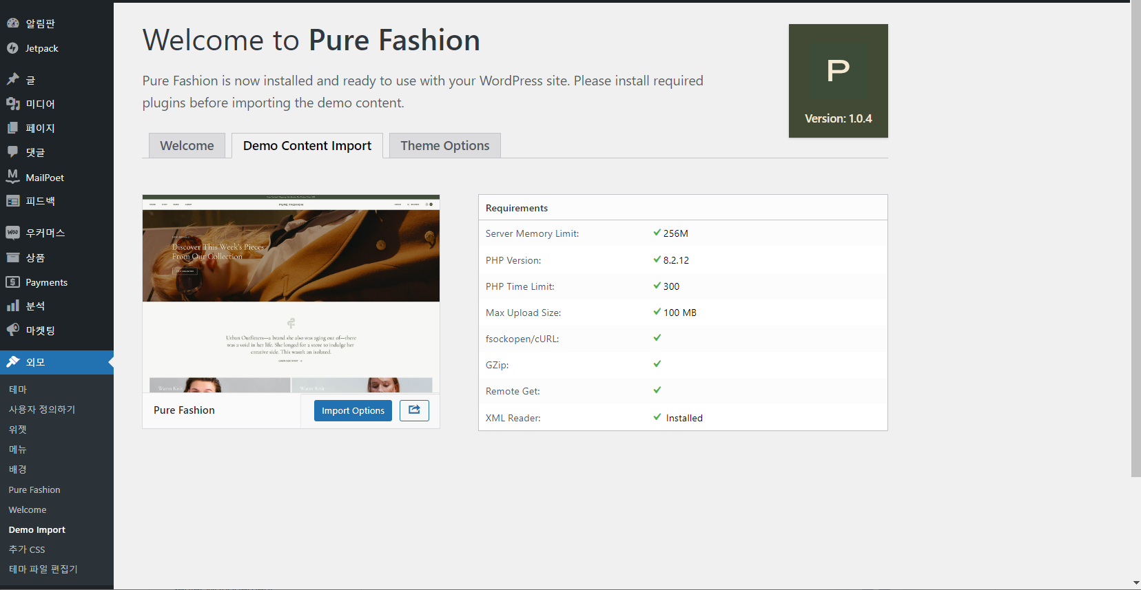Click the GZip checkmark
Viewport: 1141px width, 590px height.
(657, 364)
